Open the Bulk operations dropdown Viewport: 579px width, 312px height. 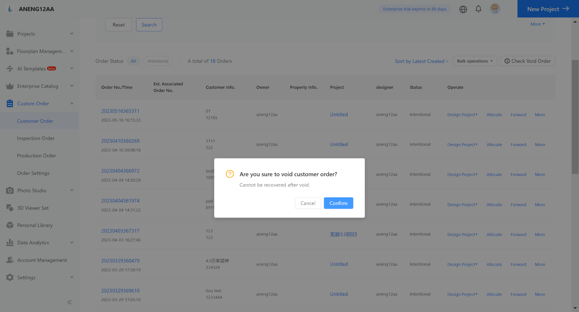(x=475, y=61)
